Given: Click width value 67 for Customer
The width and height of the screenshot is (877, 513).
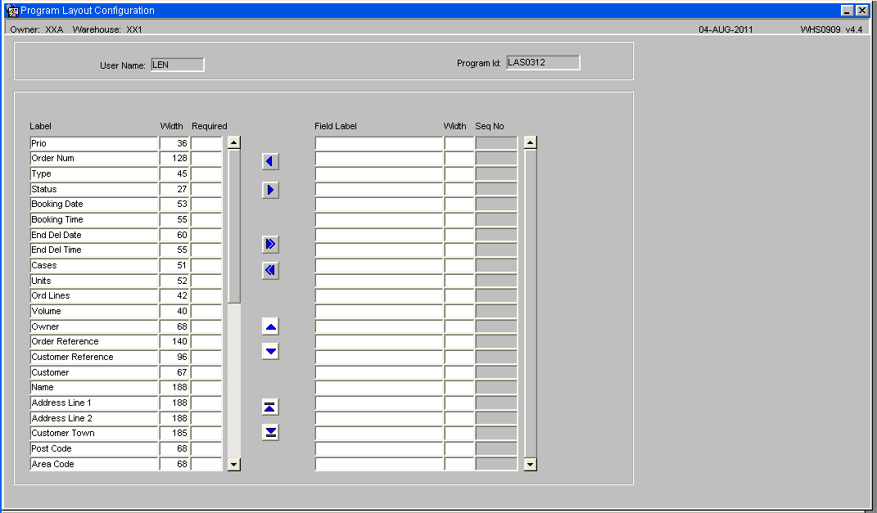Looking at the screenshot, I should click(174, 372).
